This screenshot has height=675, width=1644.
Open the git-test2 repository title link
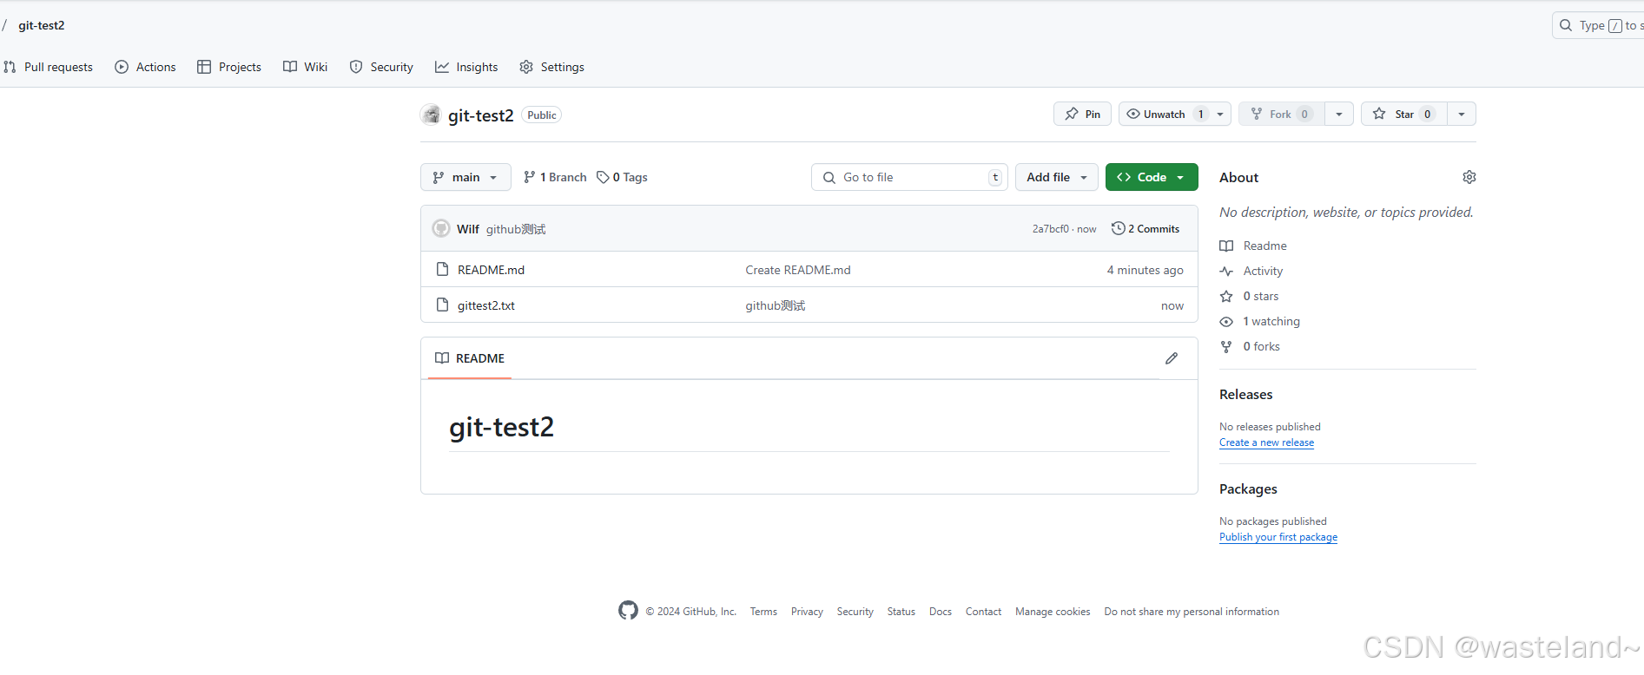[481, 115]
